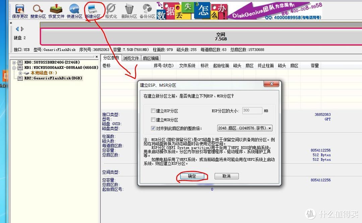Screen dimensions: 362x223
Task: Open the 2048 扇区 alignment dropdown
Action: tap(245, 128)
